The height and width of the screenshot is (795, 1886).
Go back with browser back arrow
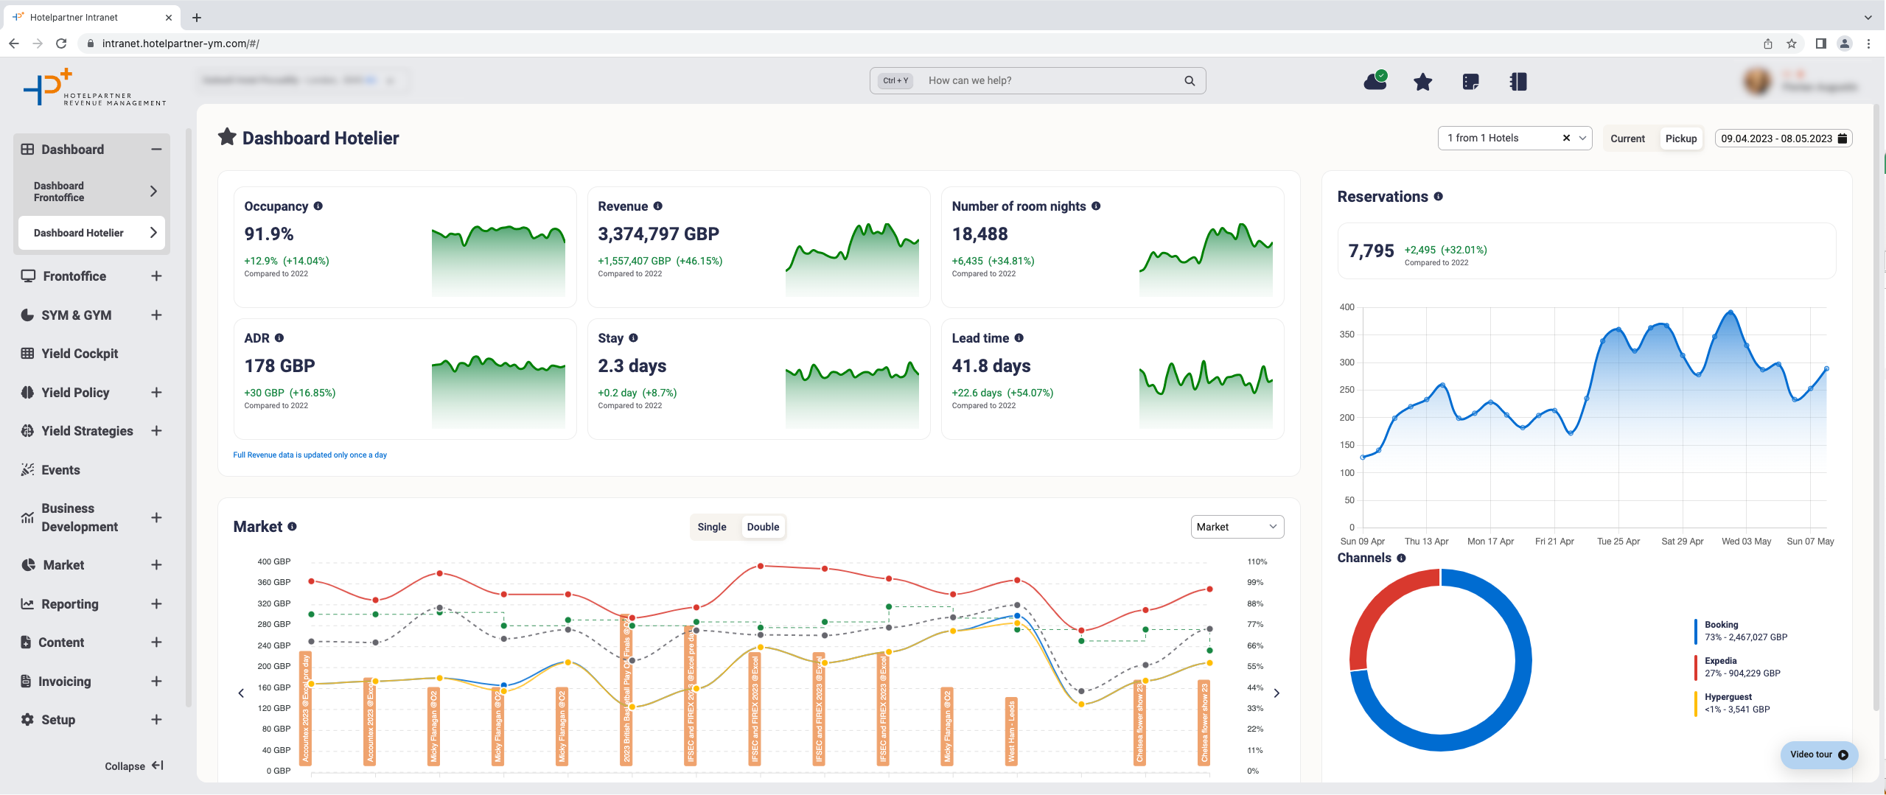(14, 43)
